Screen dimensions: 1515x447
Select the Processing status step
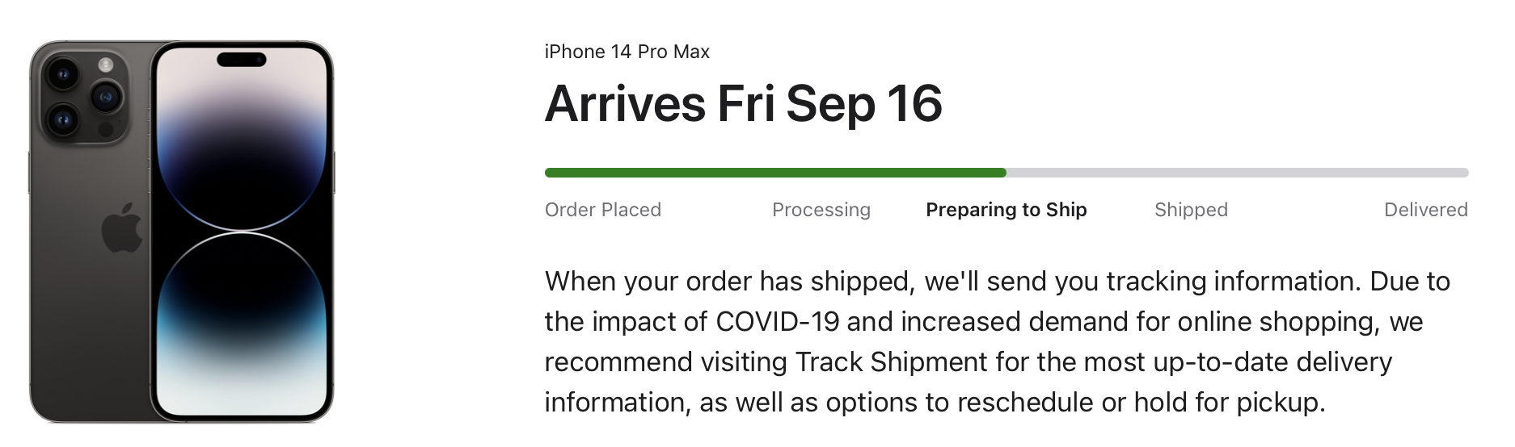tap(821, 210)
